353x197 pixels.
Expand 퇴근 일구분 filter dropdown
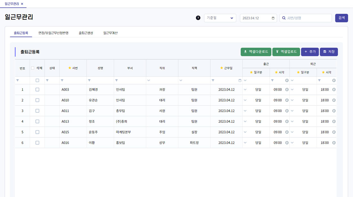point(292,80)
